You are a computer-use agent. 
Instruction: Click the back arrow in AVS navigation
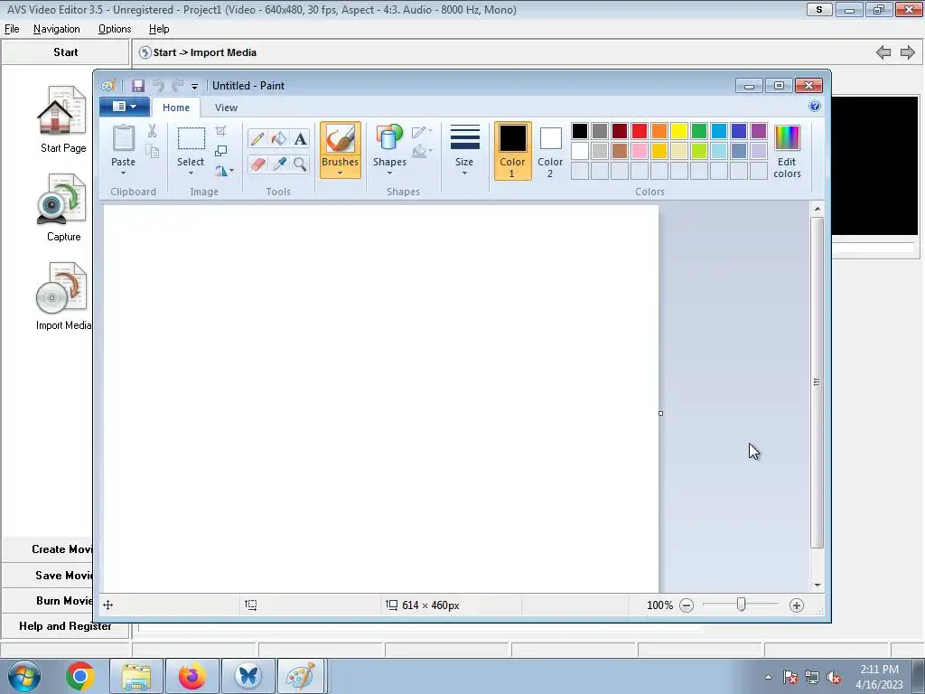click(x=883, y=52)
